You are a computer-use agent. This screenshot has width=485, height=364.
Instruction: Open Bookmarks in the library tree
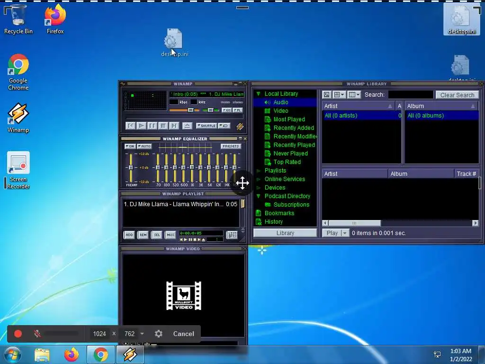point(279,213)
